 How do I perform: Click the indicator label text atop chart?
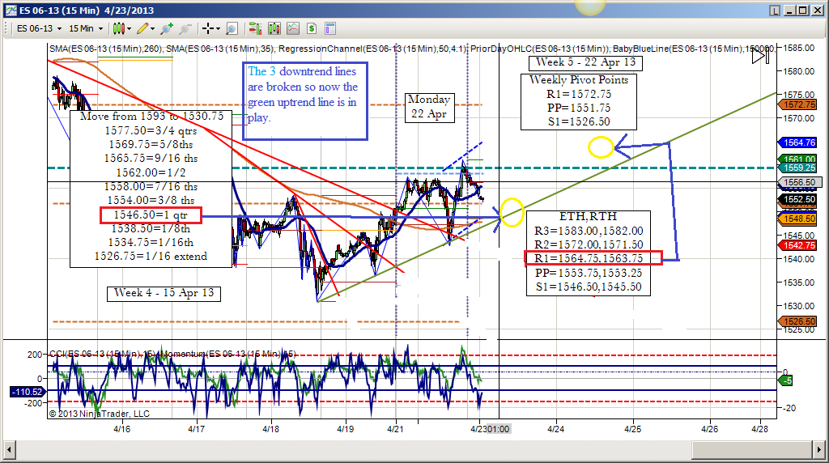tap(412, 49)
